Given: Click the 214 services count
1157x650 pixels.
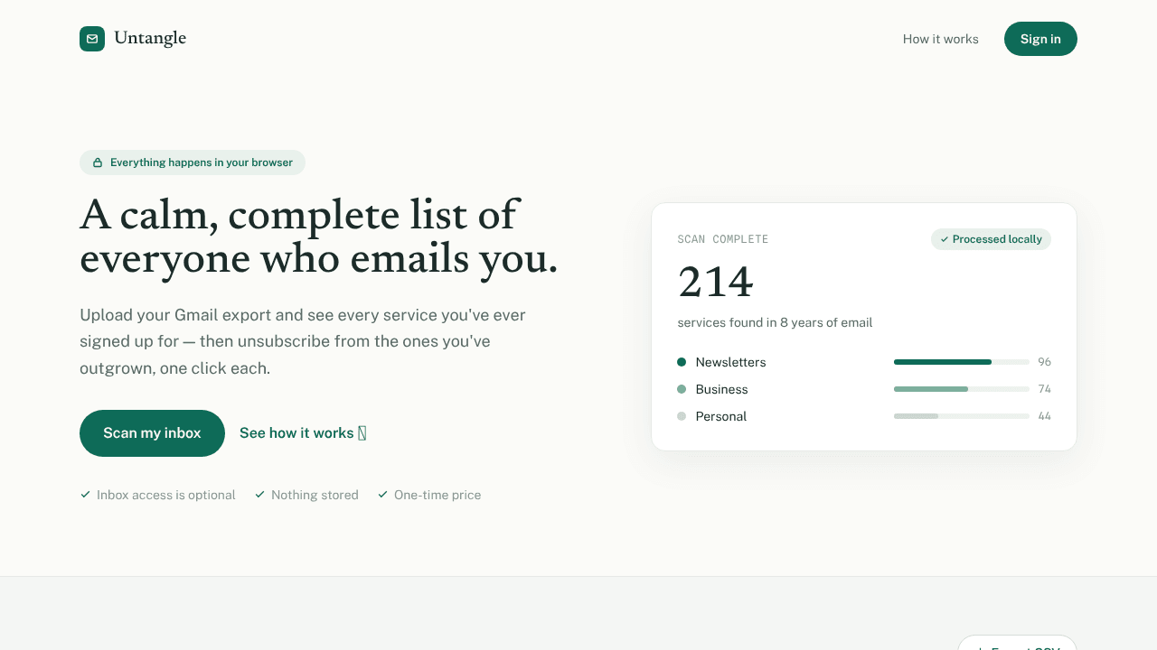Looking at the screenshot, I should coord(715,282).
